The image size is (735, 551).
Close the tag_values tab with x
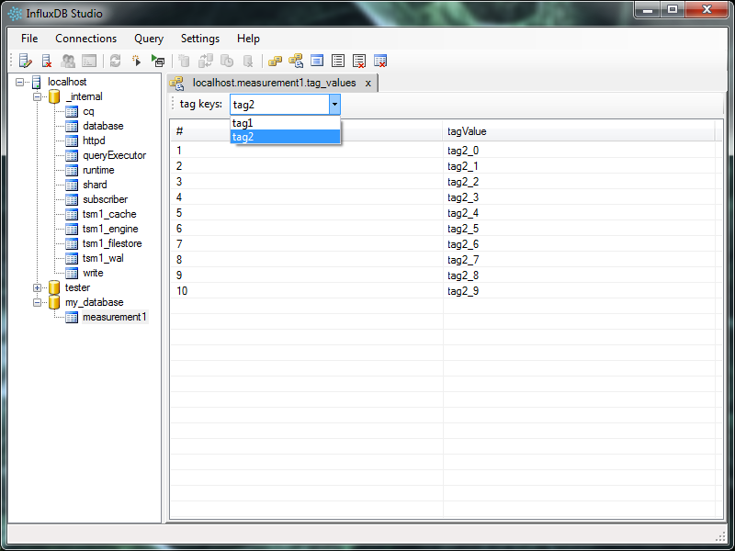click(x=368, y=84)
